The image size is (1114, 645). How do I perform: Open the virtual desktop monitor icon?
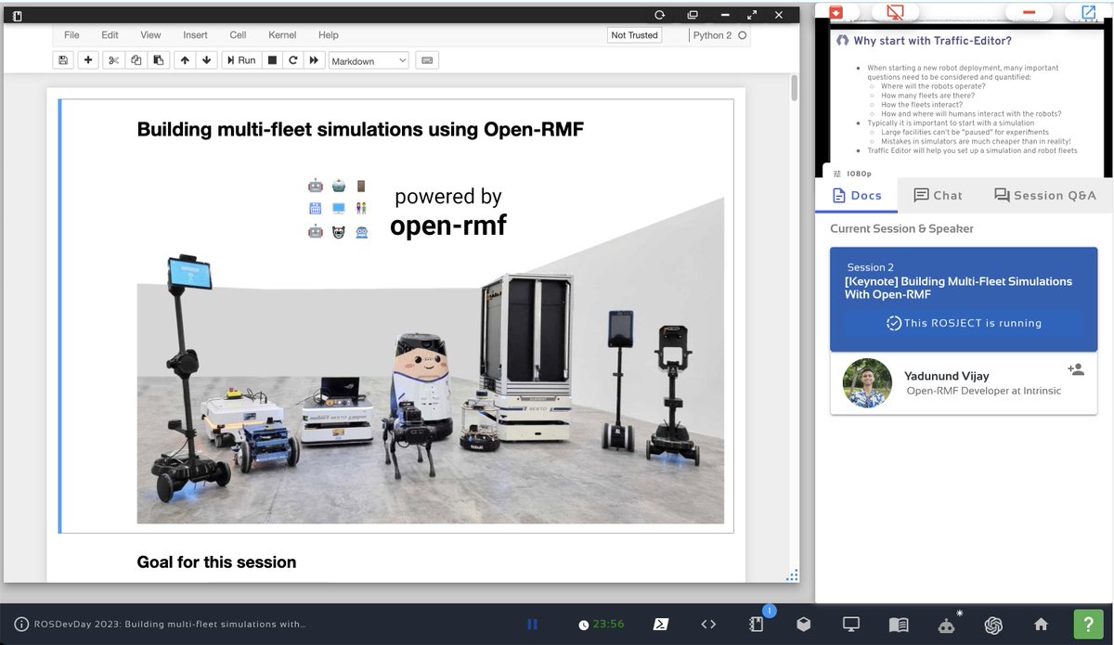[x=850, y=624]
